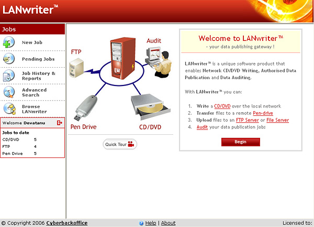Image resolution: width=314 pixels, height=227 pixels.
Task: Click the Advanced Search magnifier icon
Action: click(x=9, y=92)
